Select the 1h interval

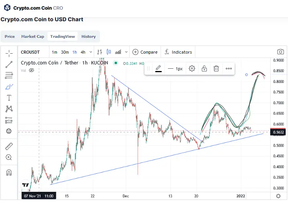pos(75,52)
